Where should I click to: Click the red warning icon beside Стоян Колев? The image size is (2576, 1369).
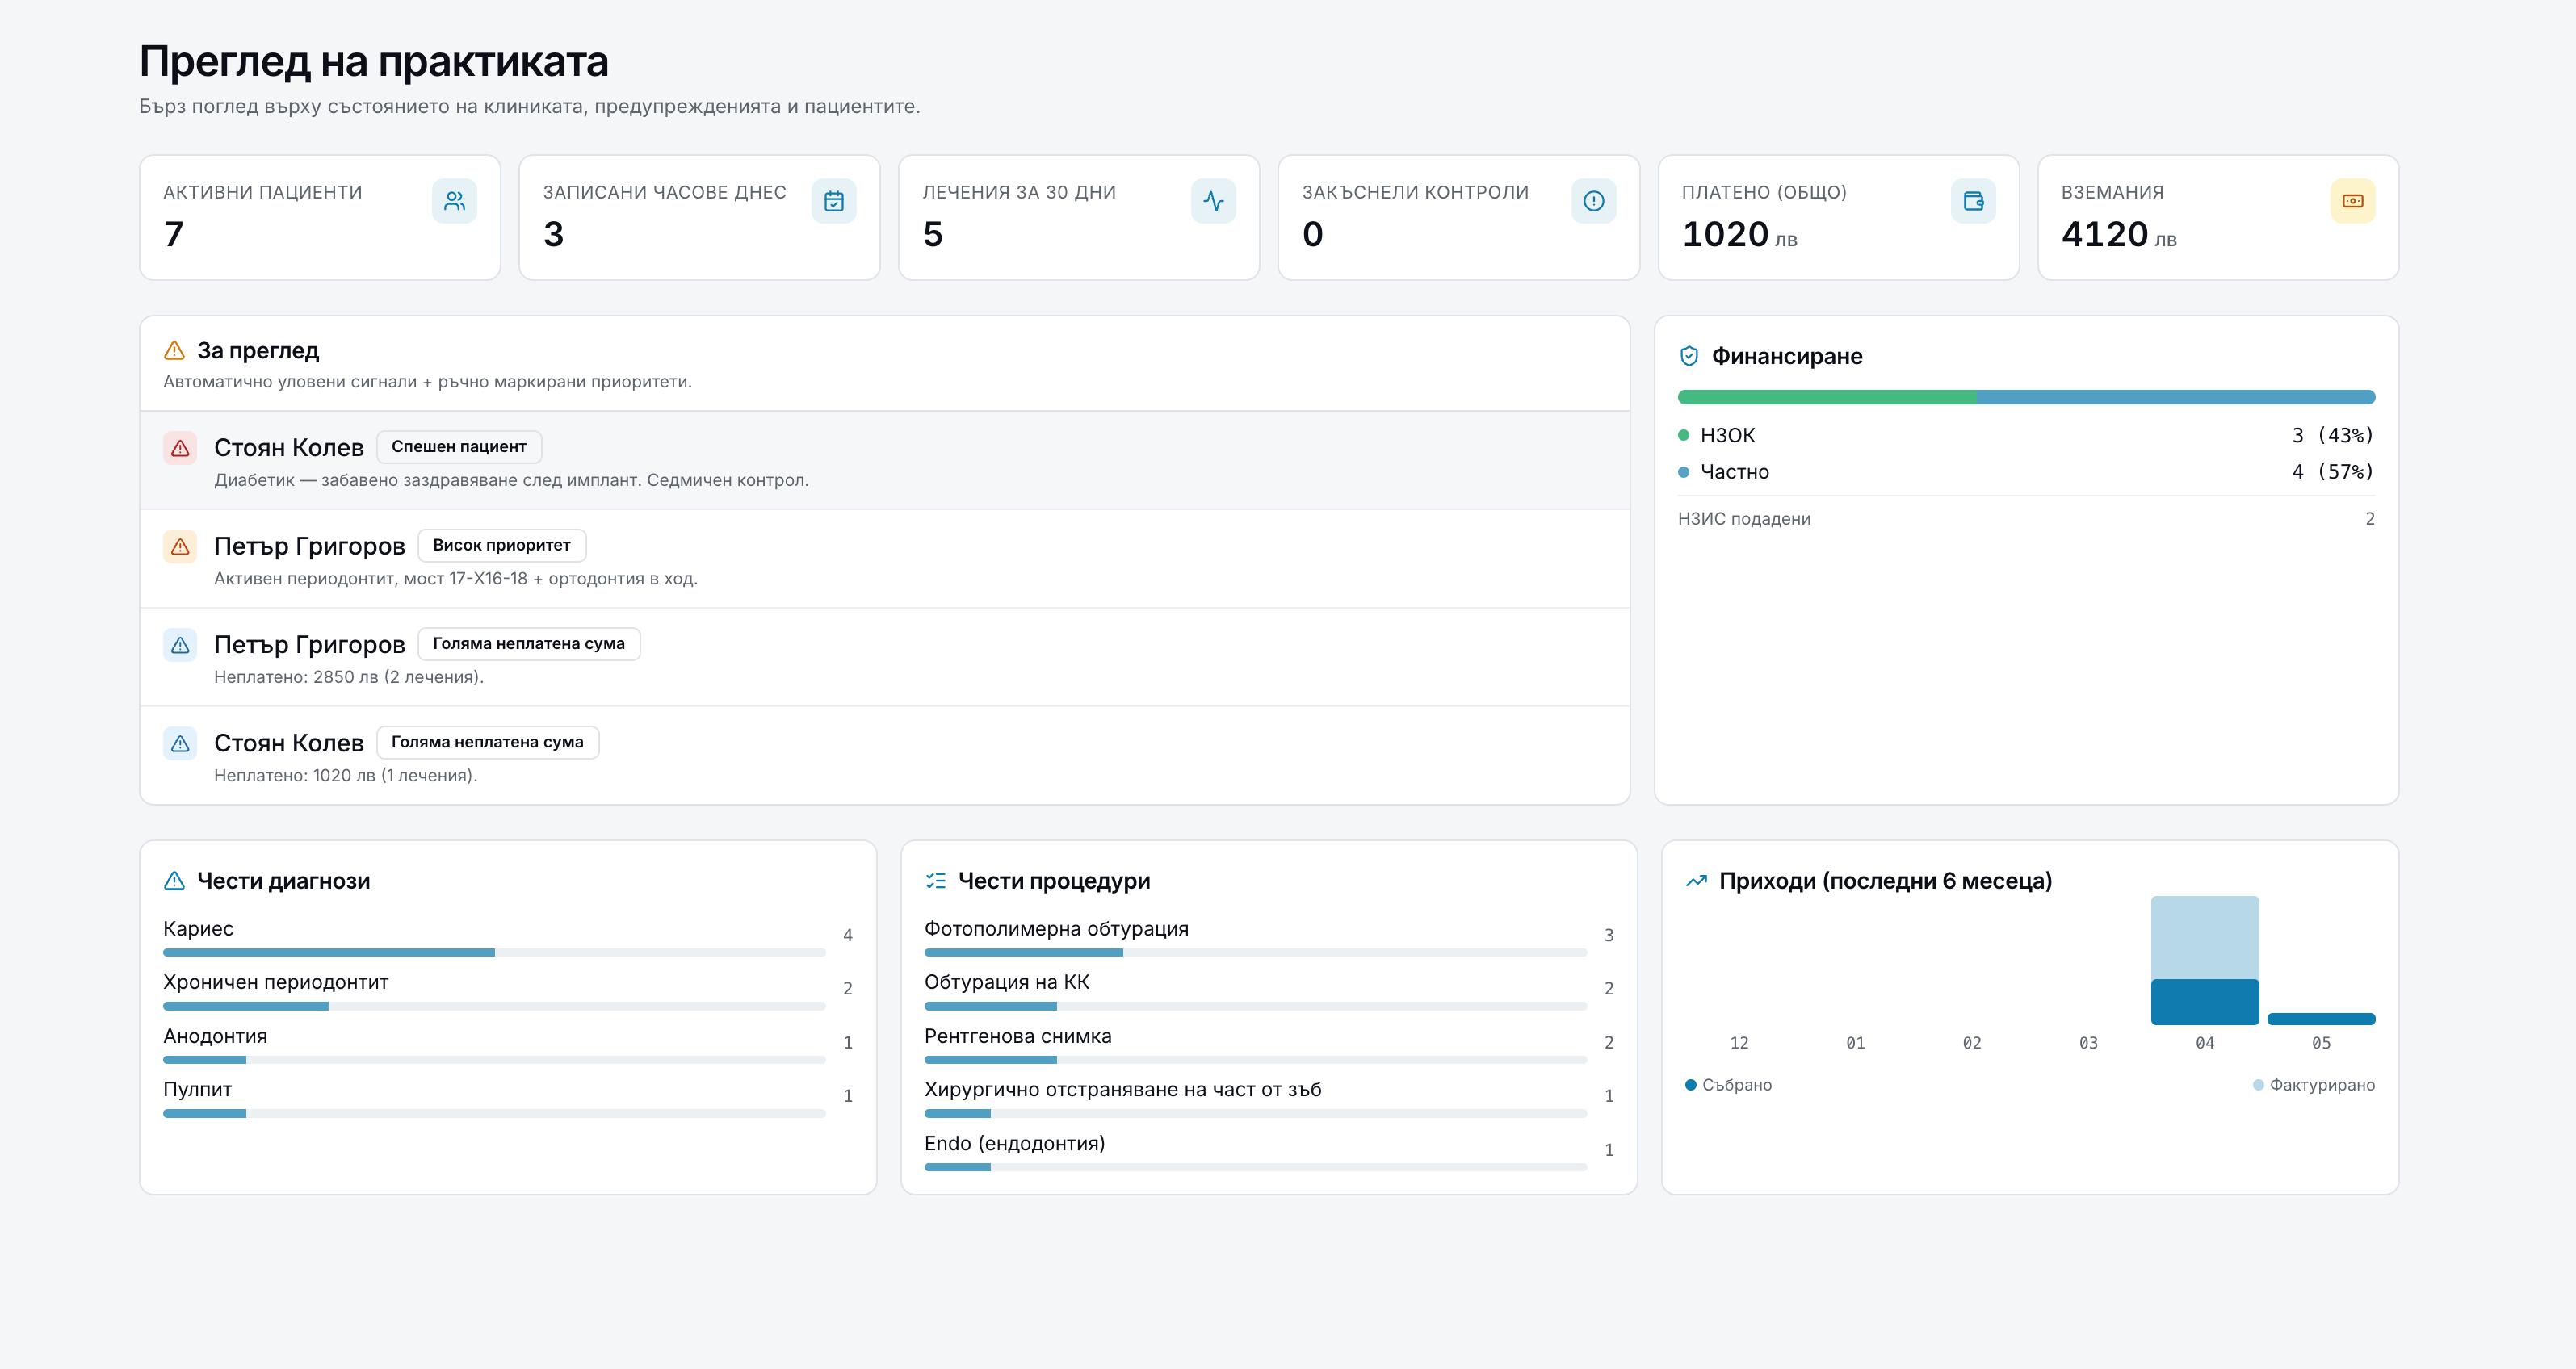(x=180, y=448)
